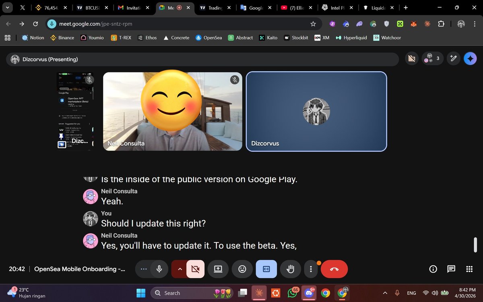The image size is (483, 302).
Task: Open the chat with everyone panel
Action: (x=451, y=269)
